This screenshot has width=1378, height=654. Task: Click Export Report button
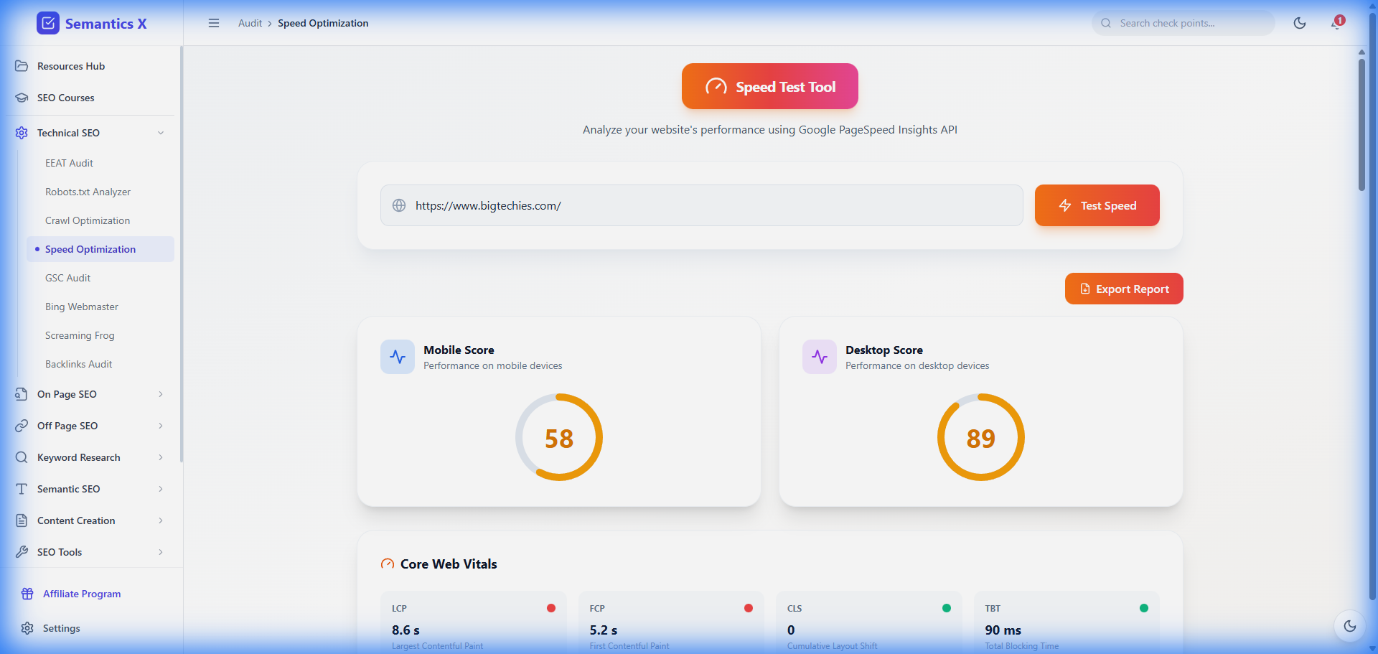1124,289
